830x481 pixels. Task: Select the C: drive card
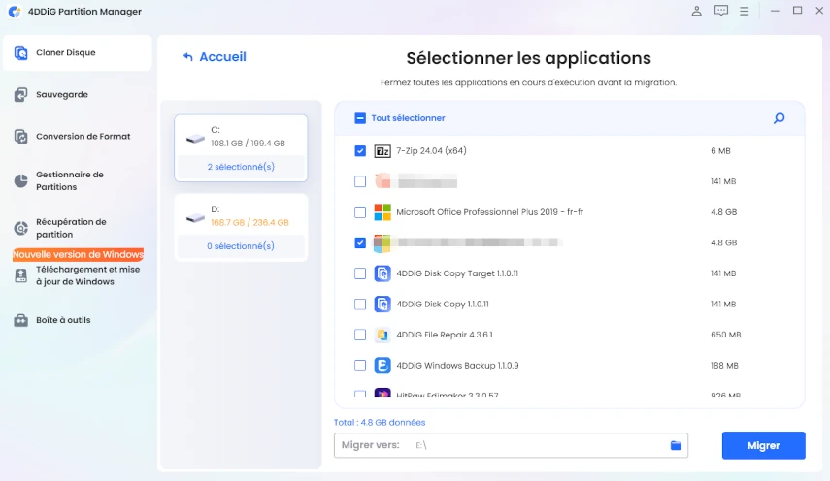(x=241, y=148)
